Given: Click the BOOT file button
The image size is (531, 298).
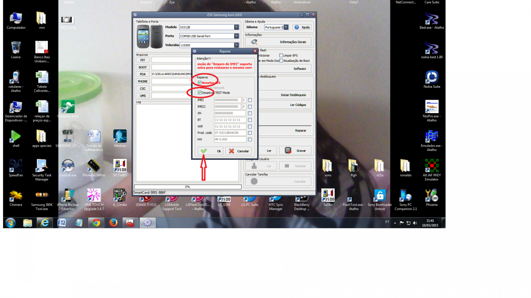Looking at the screenshot, I should tap(142, 67).
